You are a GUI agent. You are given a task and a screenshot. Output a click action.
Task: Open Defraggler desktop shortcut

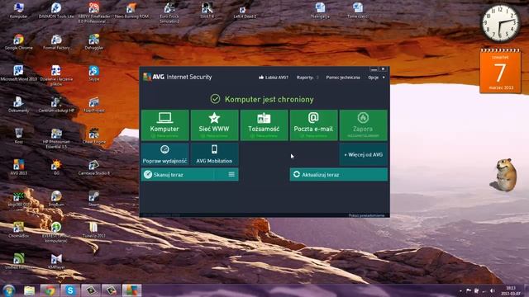pos(93,42)
